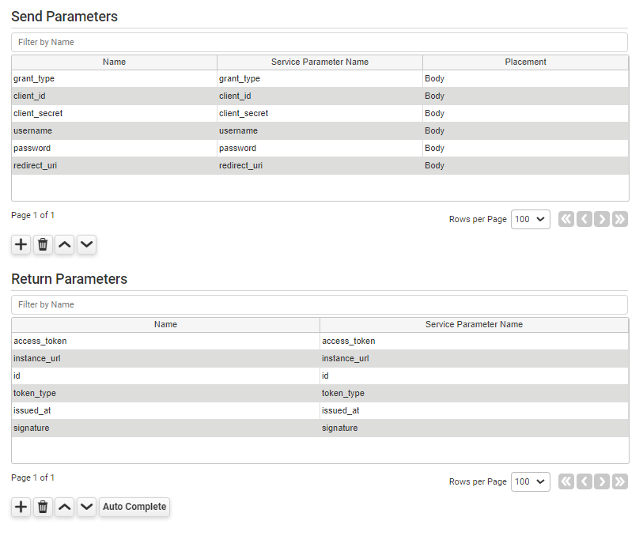Click Body placement of username row

[525, 130]
